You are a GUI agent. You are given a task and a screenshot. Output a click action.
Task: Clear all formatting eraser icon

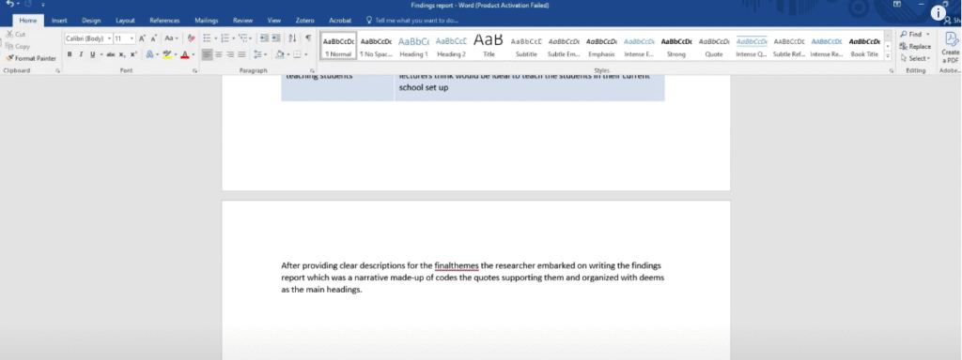tap(192, 37)
